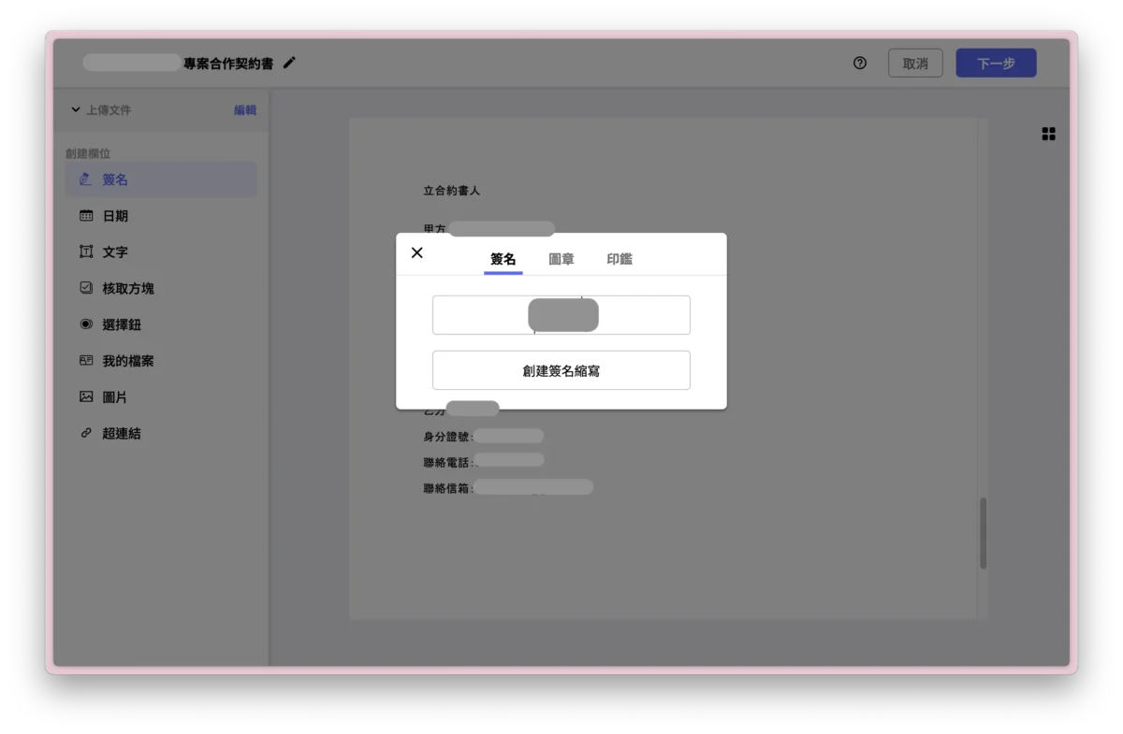Viewport: 1123px width, 734px height.
Task: Open the page grid view icon
Action: 1048,134
